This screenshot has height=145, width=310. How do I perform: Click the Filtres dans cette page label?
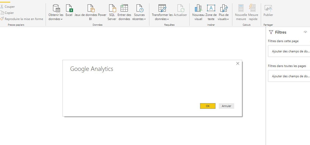tap(283, 41)
